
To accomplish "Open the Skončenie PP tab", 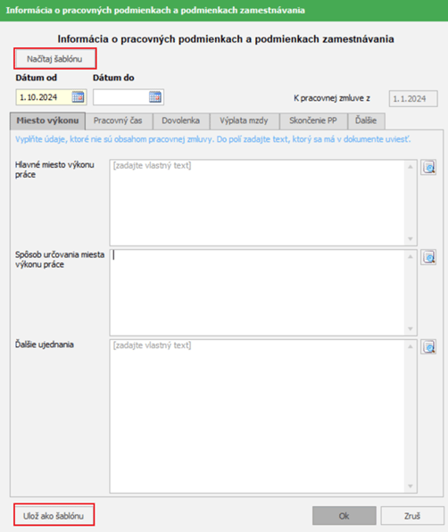I will pyautogui.click(x=313, y=121).
